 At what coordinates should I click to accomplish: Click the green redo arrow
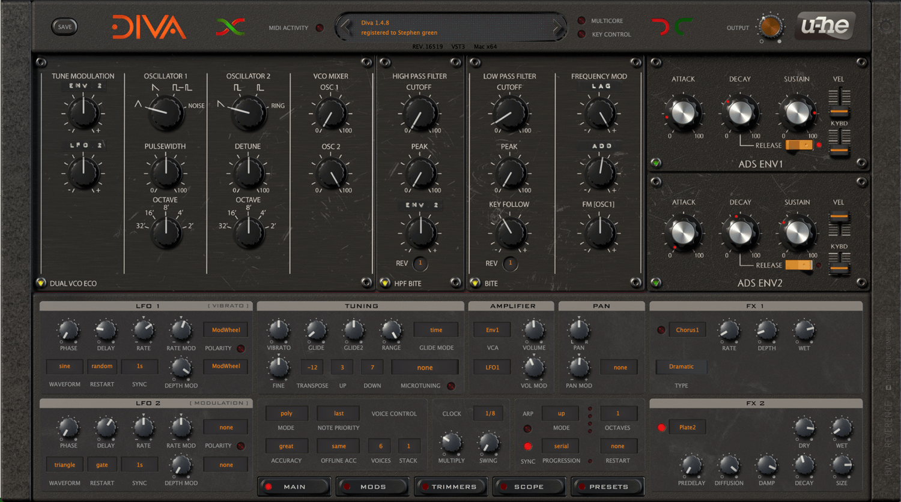pos(682,26)
